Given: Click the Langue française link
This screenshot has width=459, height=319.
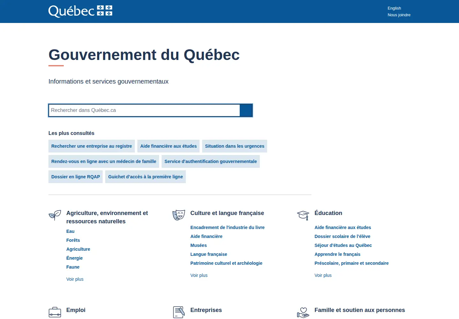Looking at the screenshot, I should [209, 254].
